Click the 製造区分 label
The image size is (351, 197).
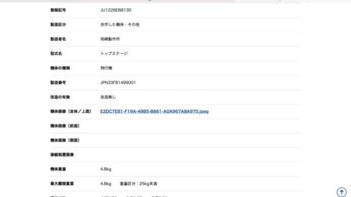tap(58, 24)
